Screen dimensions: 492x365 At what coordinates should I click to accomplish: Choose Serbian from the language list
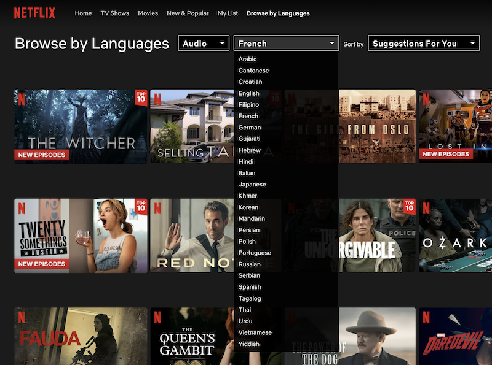[249, 275]
